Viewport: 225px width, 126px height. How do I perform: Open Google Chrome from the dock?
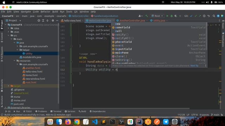tap(77, 122)
